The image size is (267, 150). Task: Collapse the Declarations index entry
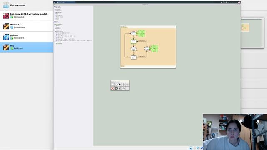[x=59, y=32]
